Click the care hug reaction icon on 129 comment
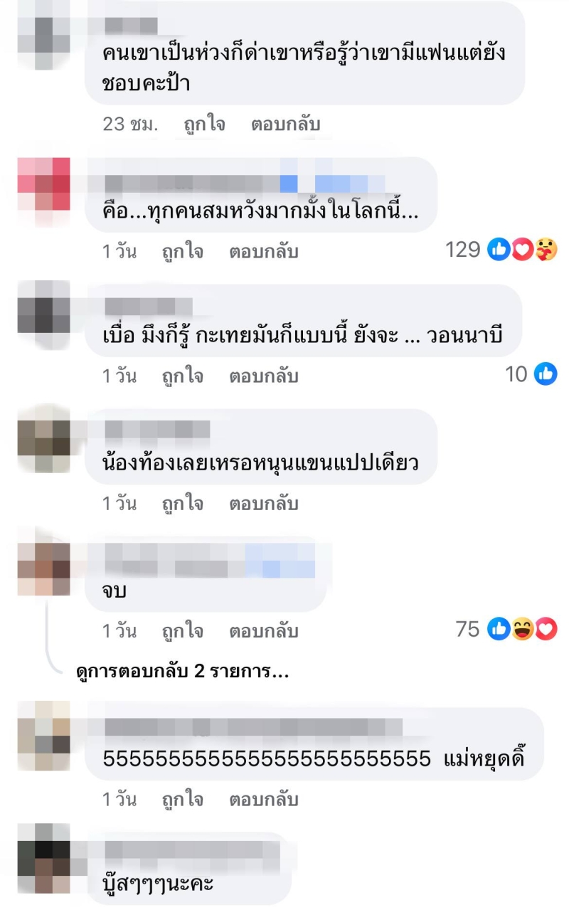 (546, 250)
